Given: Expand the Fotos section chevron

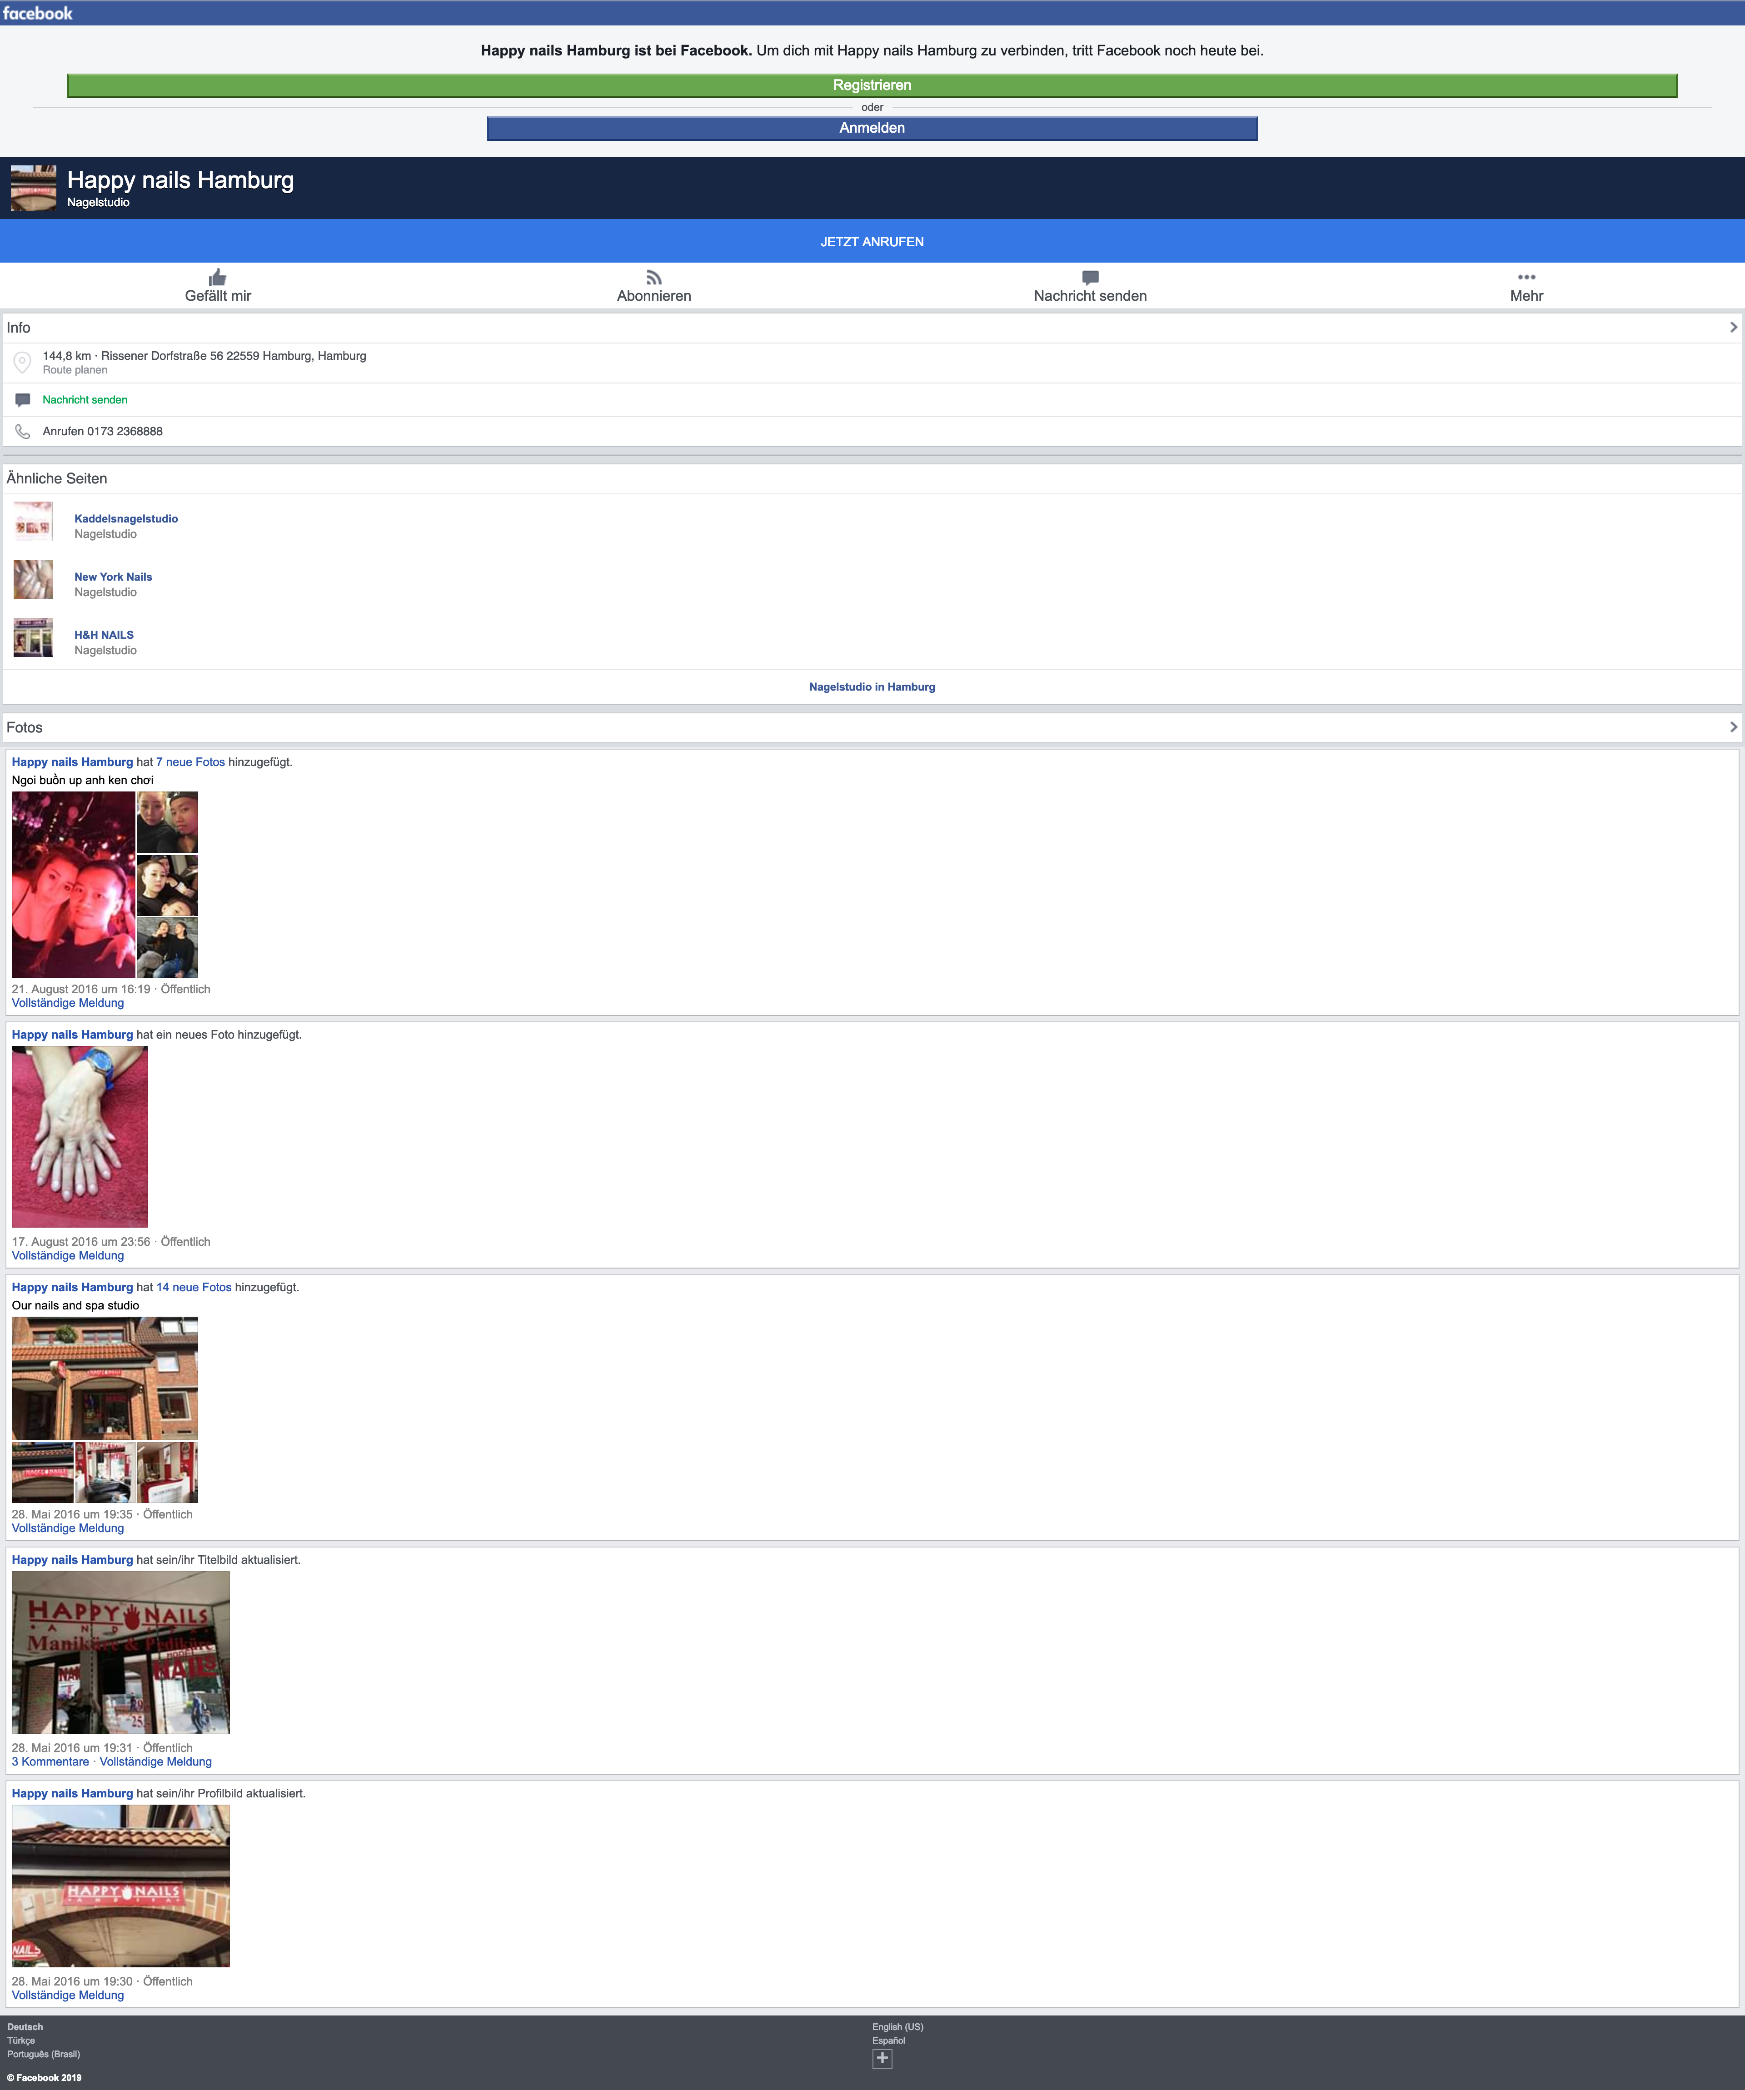Looking at the screenshot, I should (1733, 727).
